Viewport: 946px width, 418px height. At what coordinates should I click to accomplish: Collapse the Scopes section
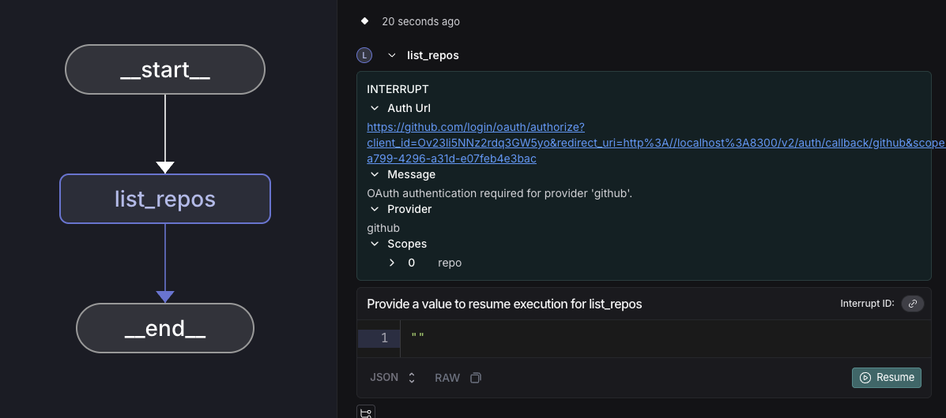pyautogui.click(x=375, y=244)
